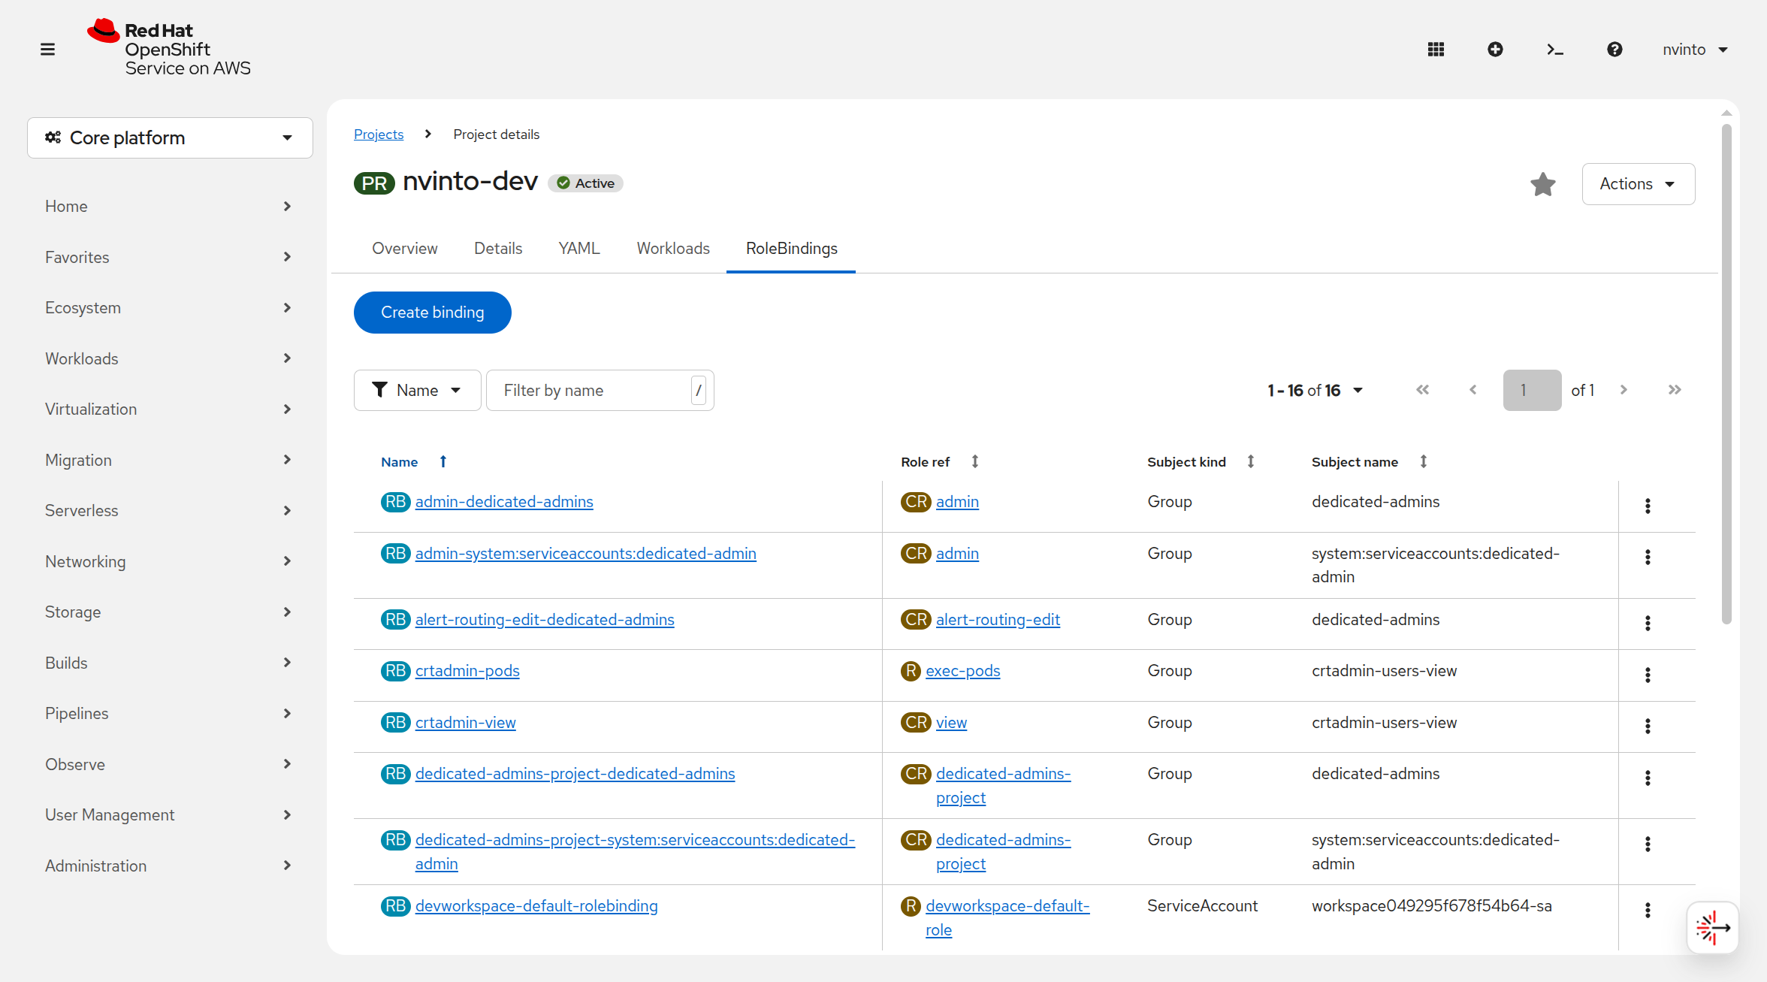The width and height of the screenshot is (1767, 982).
Task: Expand the Workloads navigation section
Action: coord(170,358)
